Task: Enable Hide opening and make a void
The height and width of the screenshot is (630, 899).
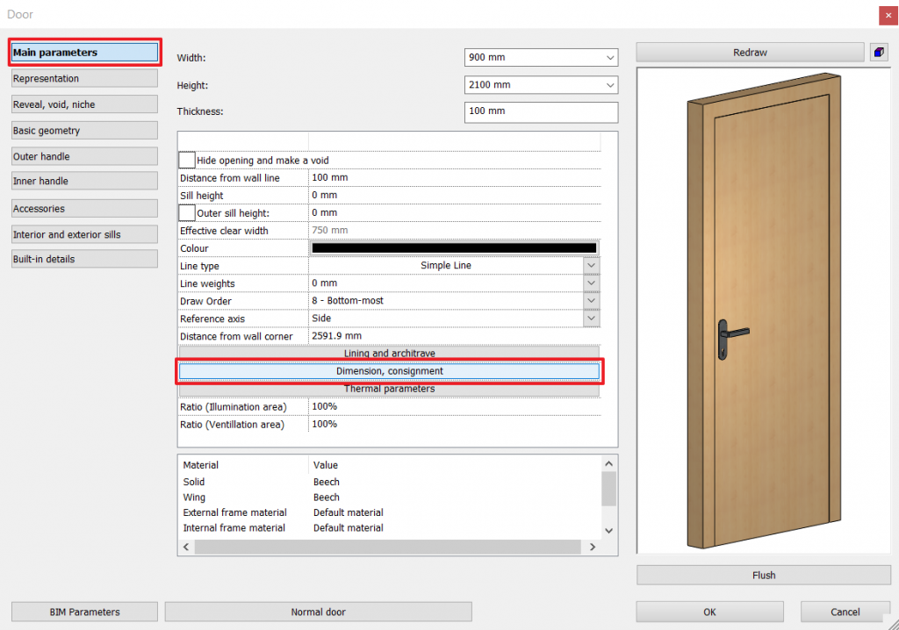Action: (x=187, y=161)
